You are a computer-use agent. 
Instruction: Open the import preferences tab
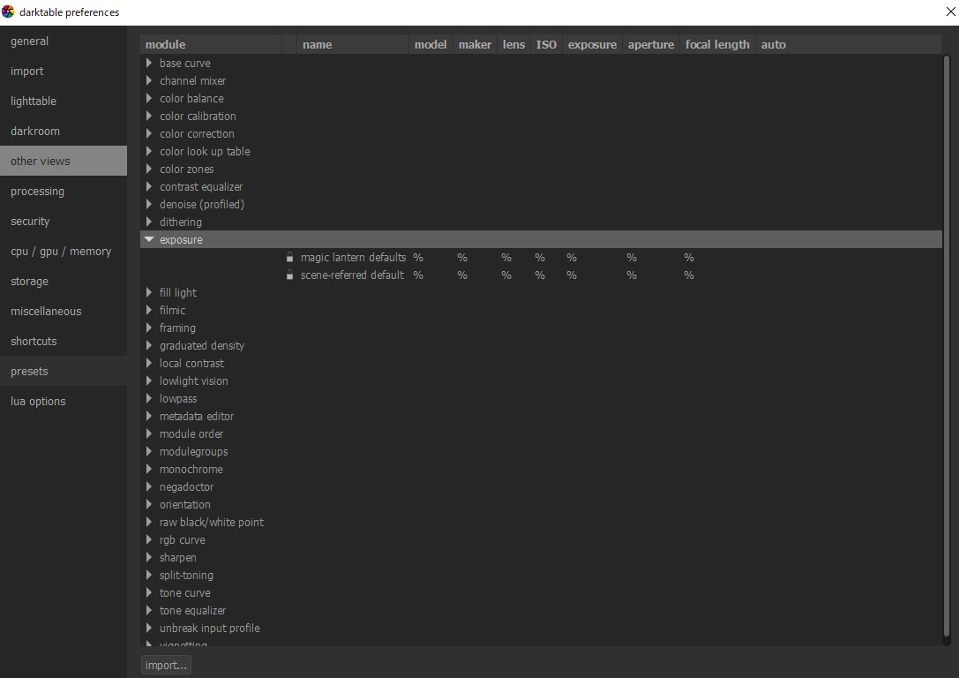[64, 71]
